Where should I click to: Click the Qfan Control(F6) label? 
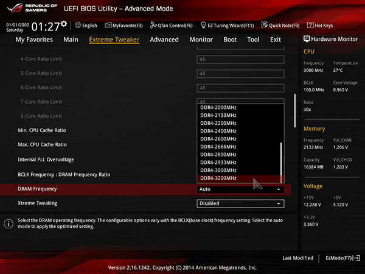point(175,26)
